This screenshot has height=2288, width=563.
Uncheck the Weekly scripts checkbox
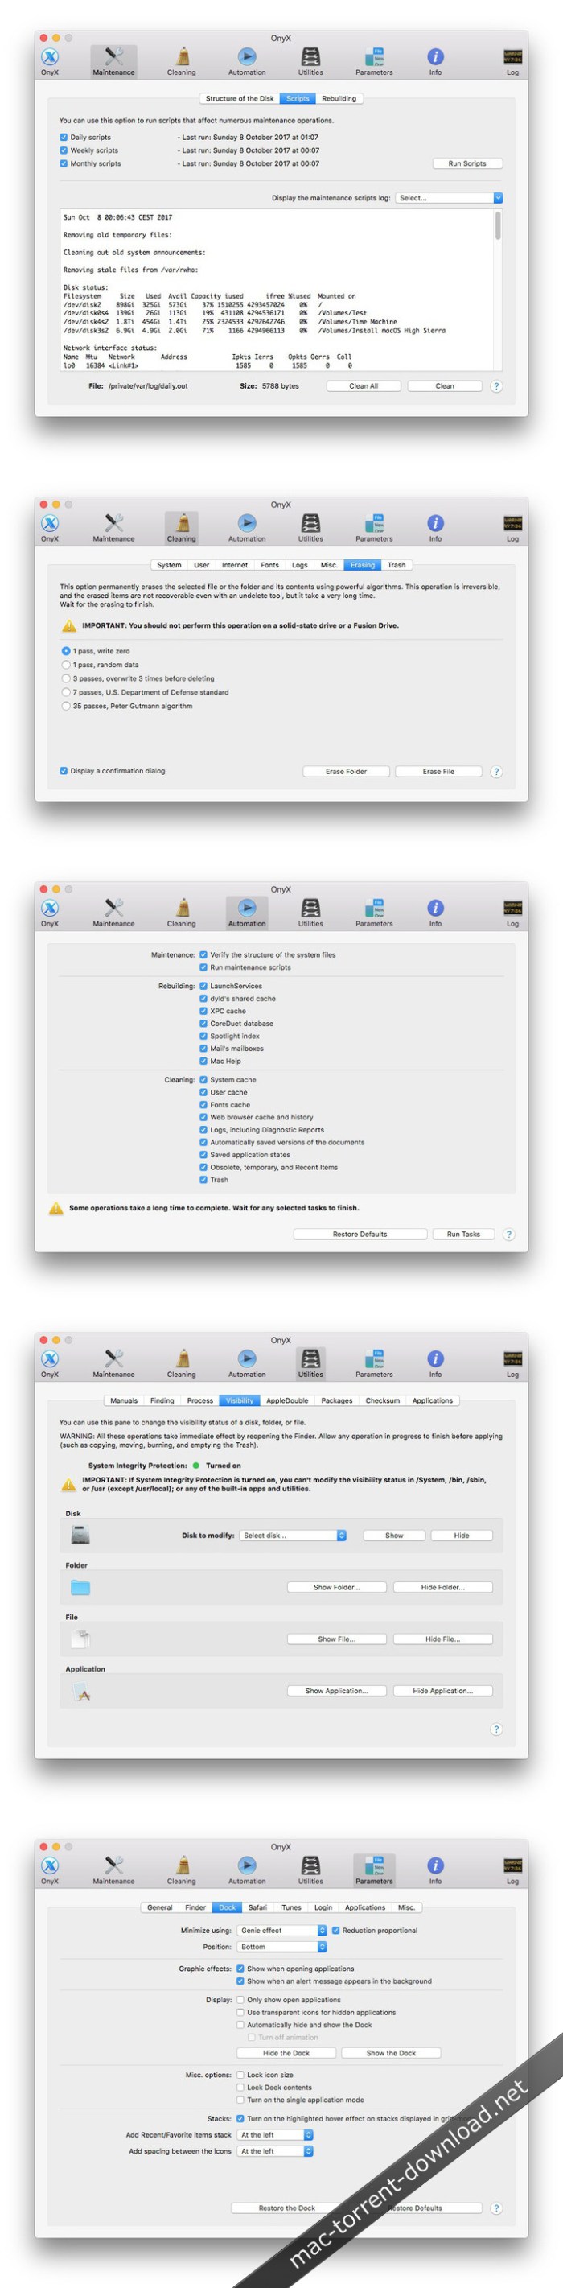64,151
